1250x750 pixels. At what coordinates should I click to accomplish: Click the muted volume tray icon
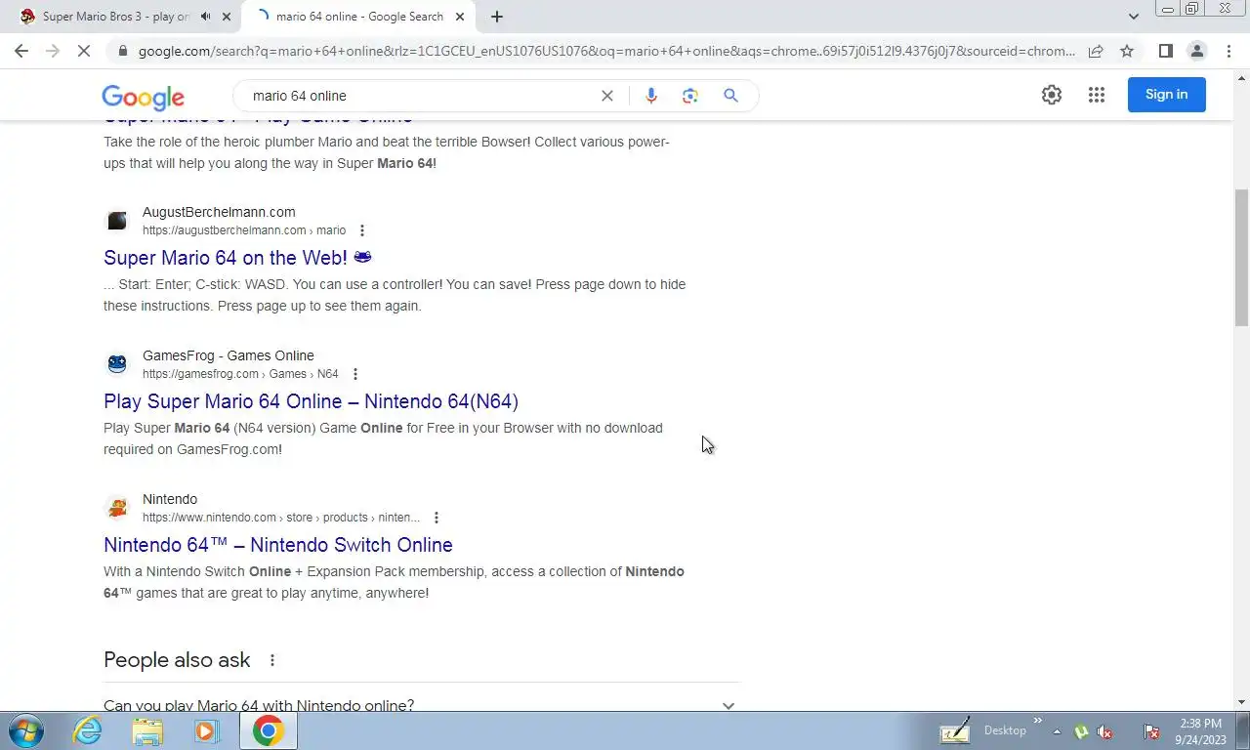[1105, 731]
